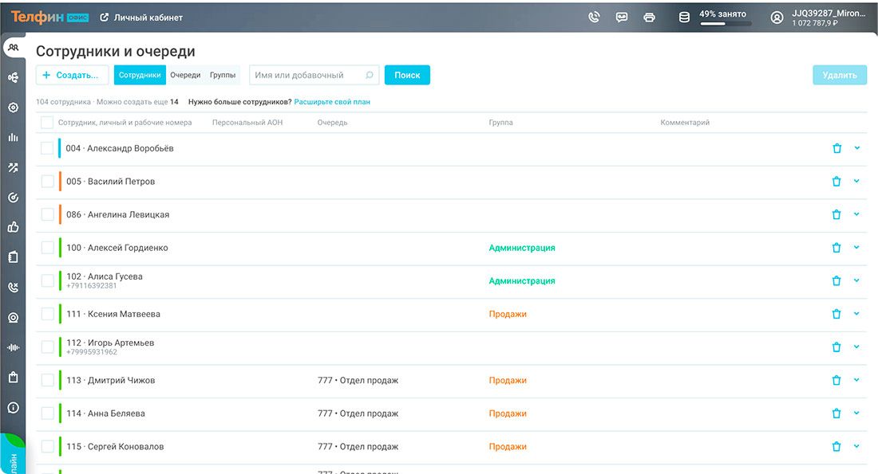
Task: Expand details of Ангелина Левицкая's row
Action: pos(856,214)
